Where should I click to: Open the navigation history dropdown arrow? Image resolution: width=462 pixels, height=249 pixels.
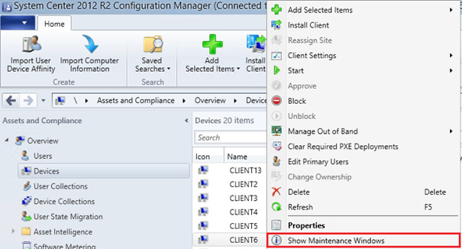[43, 101]
